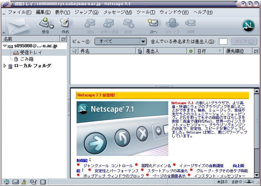
Task: Open the folder pane column picker icon
Action: point(63,39)
